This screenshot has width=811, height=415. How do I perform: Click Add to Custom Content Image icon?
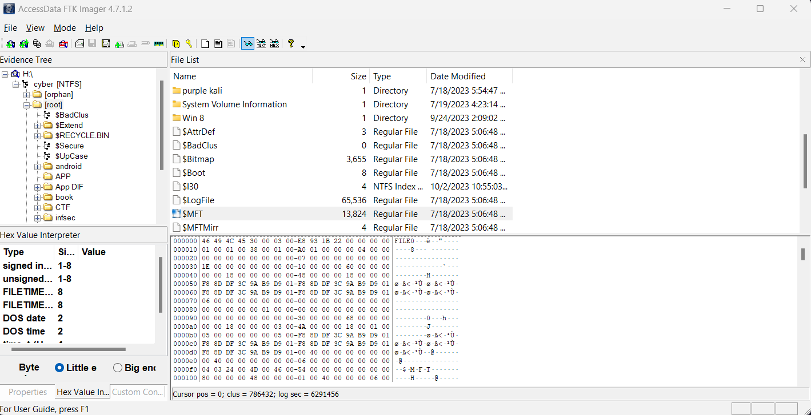119,43
